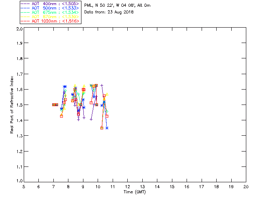
Task: Select the station header 'PML, N 50 22', W 04 08''
Action: [110, 6]
